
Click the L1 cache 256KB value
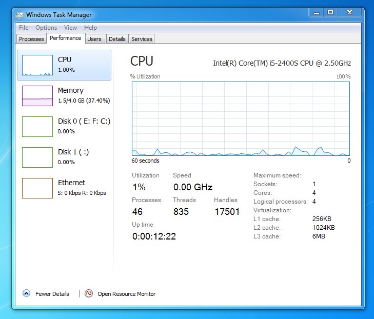pyautogui.click(x=322, y=219)
